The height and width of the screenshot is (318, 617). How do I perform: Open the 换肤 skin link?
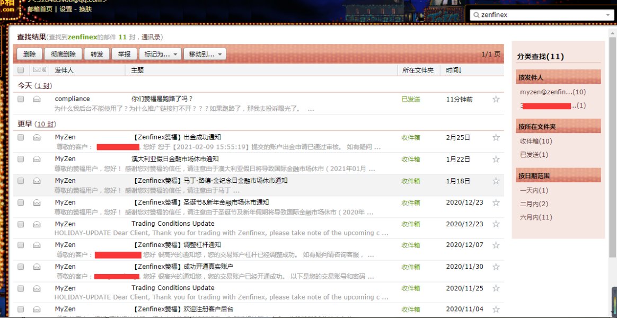85,9
